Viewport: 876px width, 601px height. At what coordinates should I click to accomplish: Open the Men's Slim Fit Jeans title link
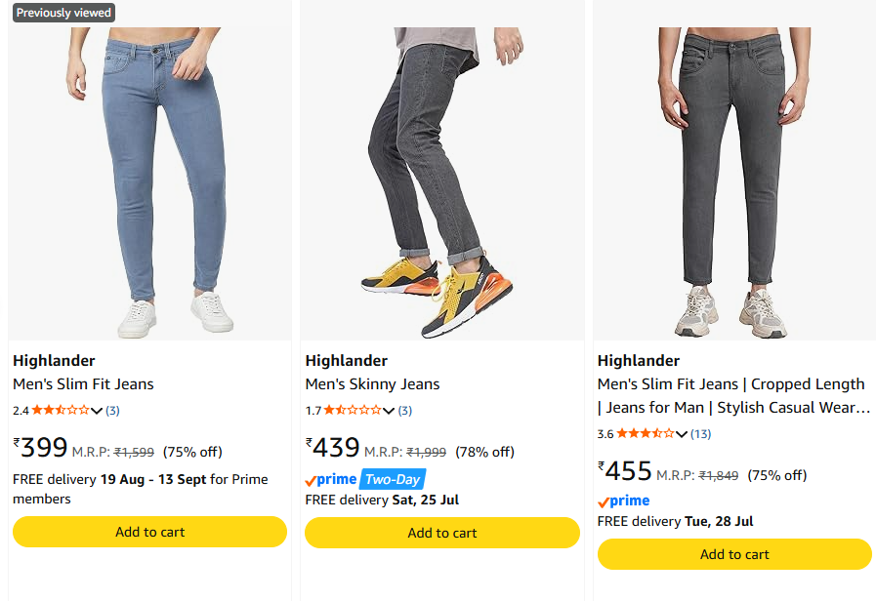pos(83,384)
